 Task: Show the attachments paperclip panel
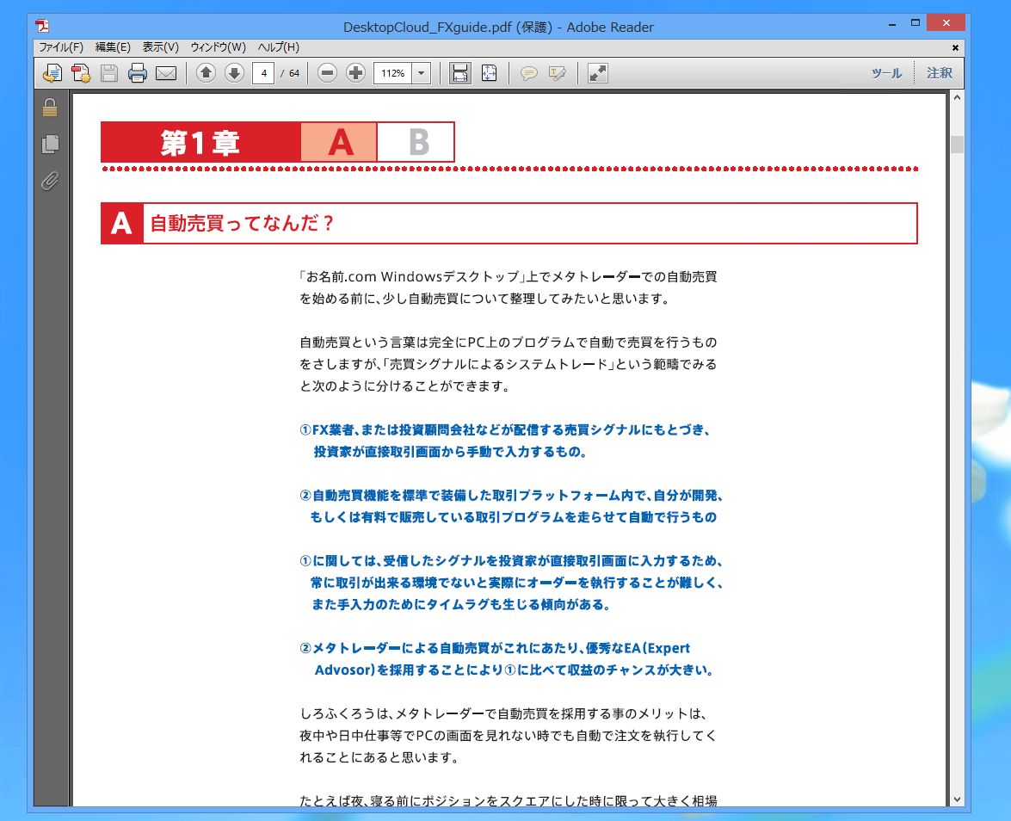pyautogui.click(x=50, y=182)
